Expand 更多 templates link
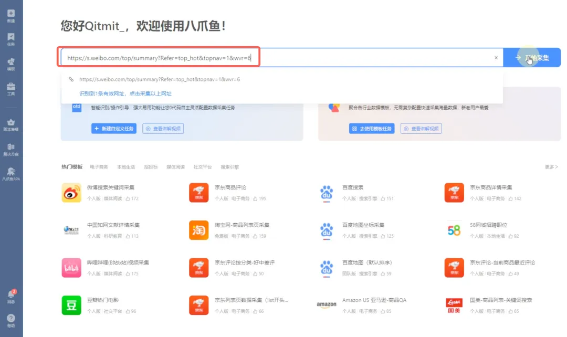The image size is (567, 337). [551, 167]
